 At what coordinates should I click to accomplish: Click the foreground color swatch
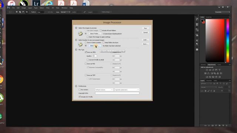[x=202, y=21]
